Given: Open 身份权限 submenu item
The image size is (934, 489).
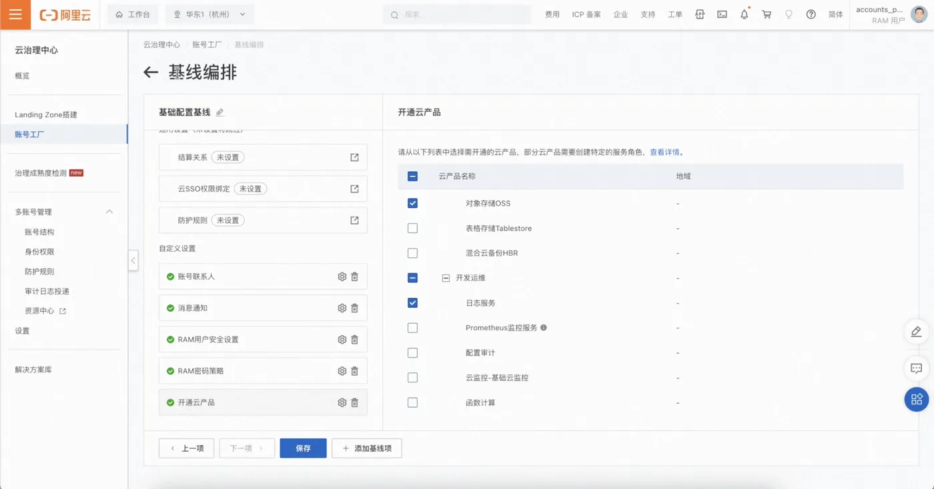Looking at the screenshot, I should tap(39, 252).
